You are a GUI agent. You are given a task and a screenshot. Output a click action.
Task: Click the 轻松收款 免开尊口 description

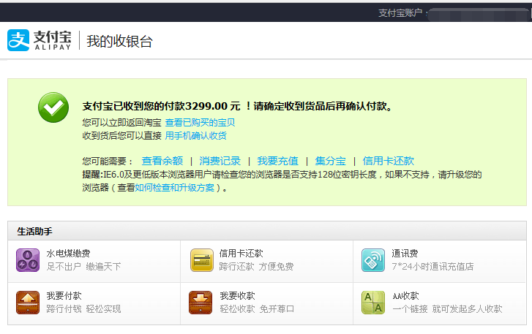coord(257,309)
